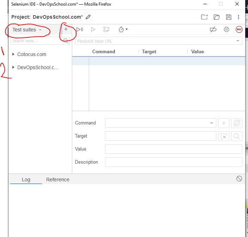The height and width of the screenshot is (237, 248).
Task: Open an existing project folder icon
Action: (x=217, y=17)
